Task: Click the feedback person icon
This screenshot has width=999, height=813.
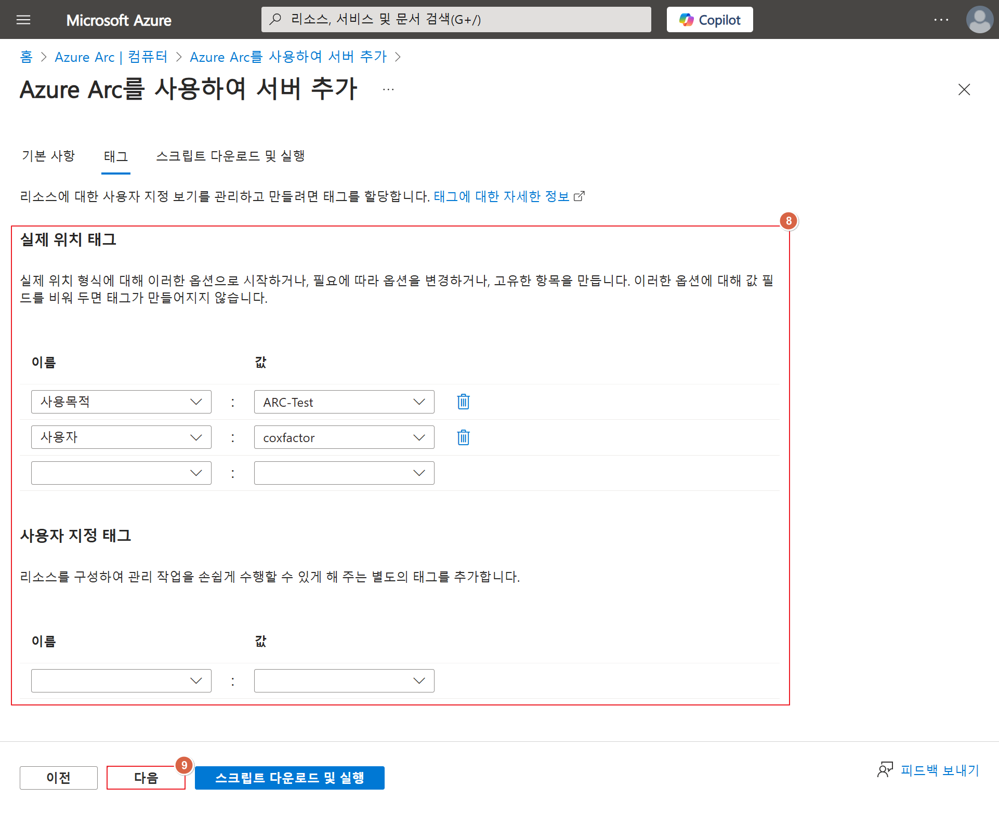Action: click(885, 770)
